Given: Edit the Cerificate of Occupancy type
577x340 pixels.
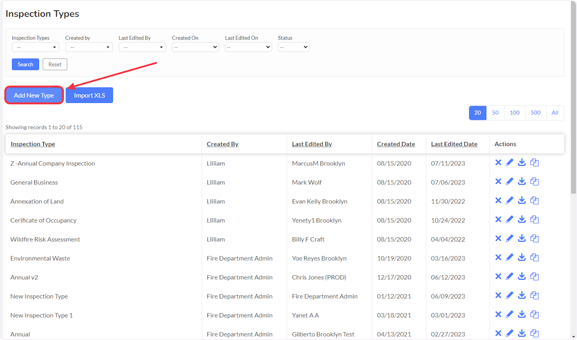Looking at the screenshot, I should (x=510, y=219).
